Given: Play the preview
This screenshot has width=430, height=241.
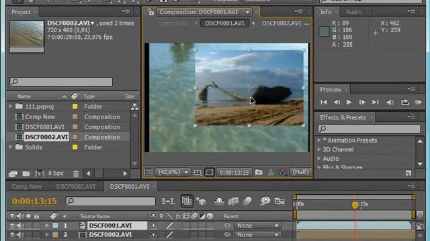Looking at the screenshot, I should pyautogui.click(x=349, y=102).
